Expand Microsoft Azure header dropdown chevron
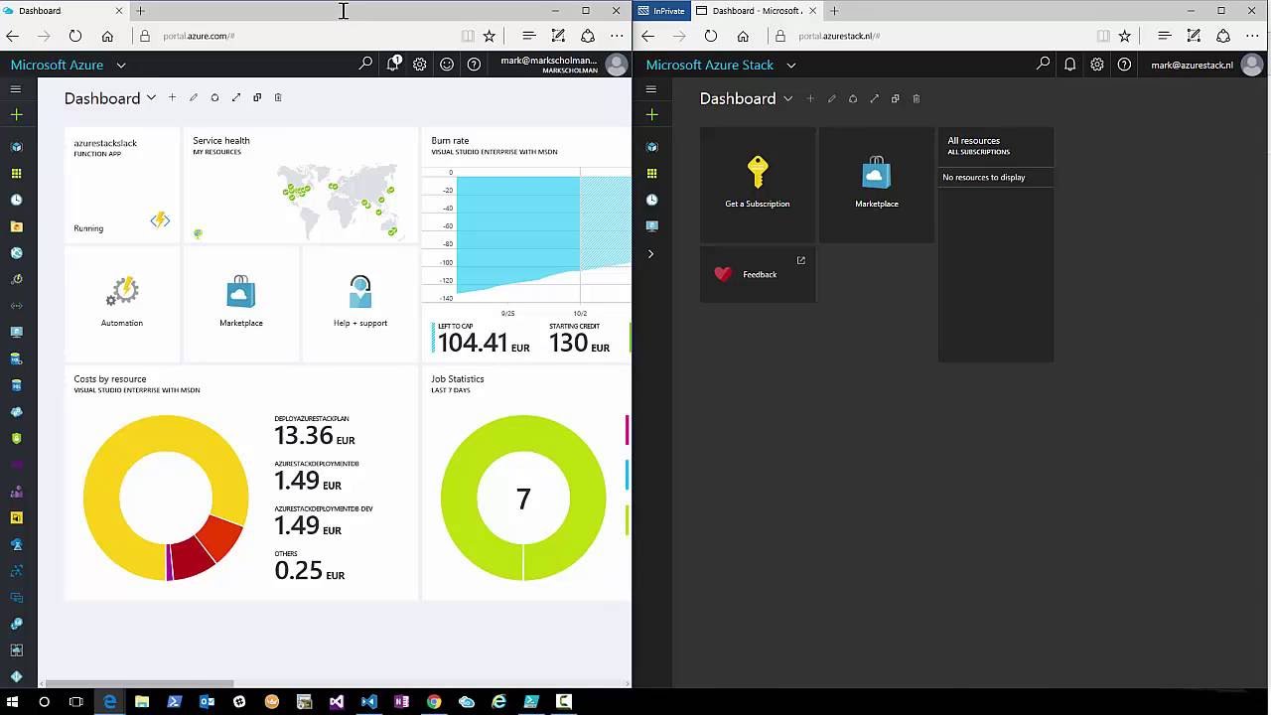The image size is (1271, 715). pyautogui.click(x=121, y=66)
